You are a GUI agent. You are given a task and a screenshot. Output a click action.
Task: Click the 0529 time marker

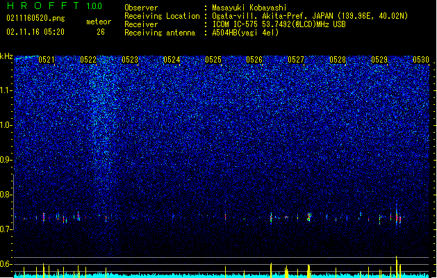(379, 60)
